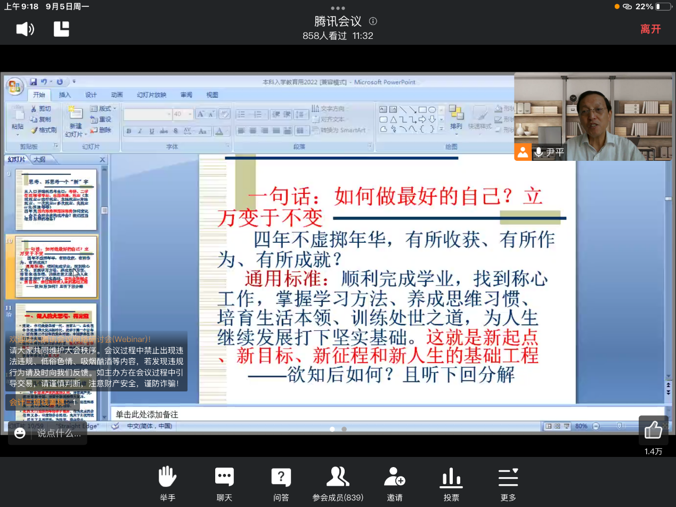Image resolution: width=676 pixels, height=507 pixels.
Task: Raise hand using 举手 icon
Action: pyautogui.click(x=167, y=483)
